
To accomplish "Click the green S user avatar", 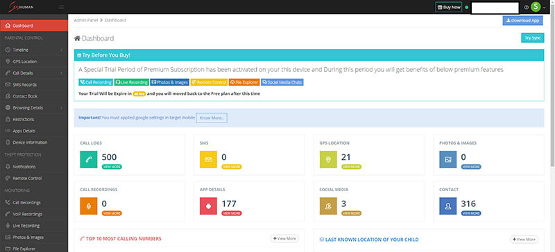I will pos(536,7).
